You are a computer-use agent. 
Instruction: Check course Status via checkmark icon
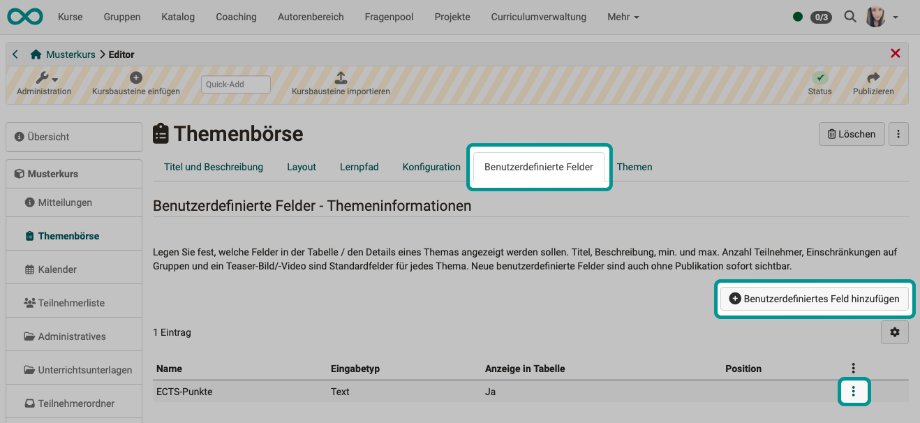pos(819,79)
